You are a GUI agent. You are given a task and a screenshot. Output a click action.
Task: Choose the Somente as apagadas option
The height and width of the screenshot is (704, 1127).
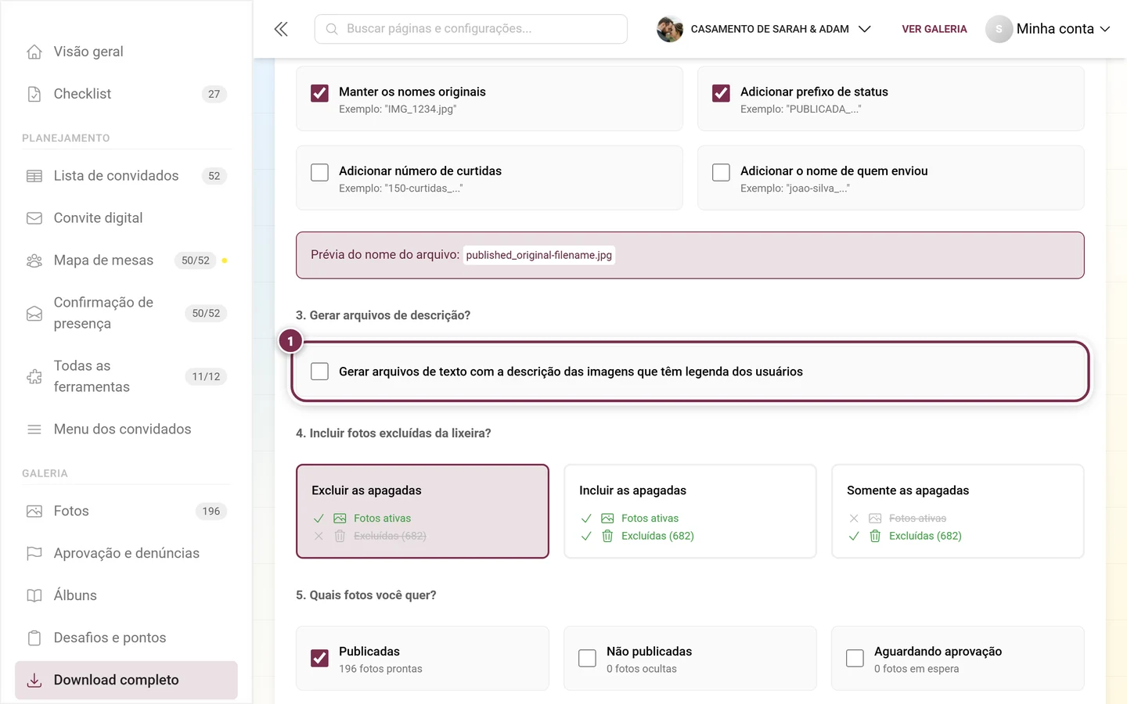click(958, 512)
